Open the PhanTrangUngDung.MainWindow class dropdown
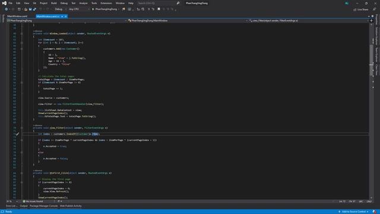380x214 pixels. [188, 21]
